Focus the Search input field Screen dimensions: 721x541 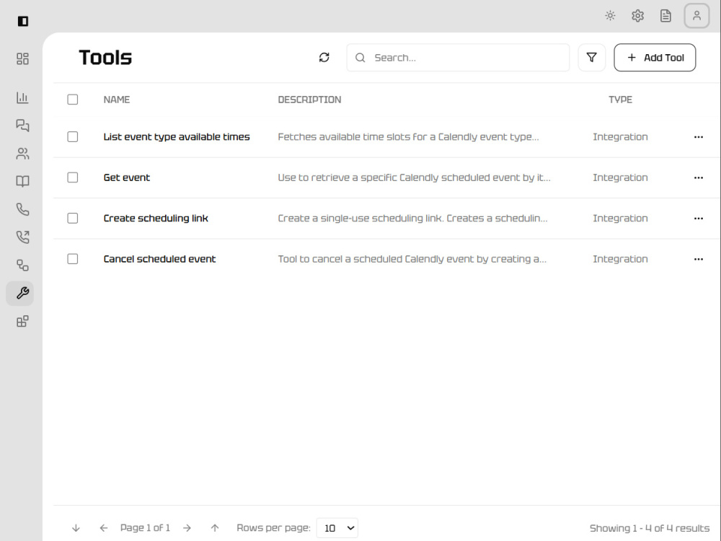[x=458, y=58]
